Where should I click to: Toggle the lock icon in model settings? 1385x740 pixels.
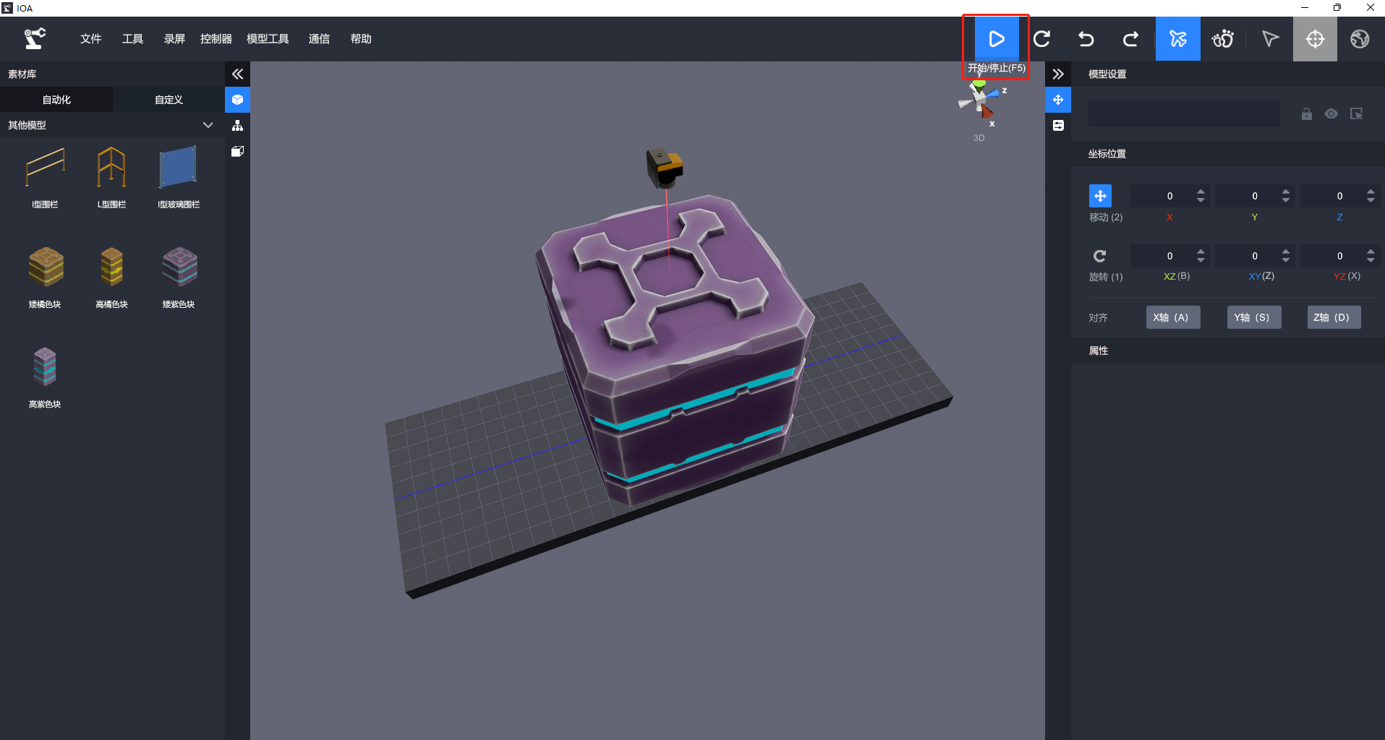1306,114
